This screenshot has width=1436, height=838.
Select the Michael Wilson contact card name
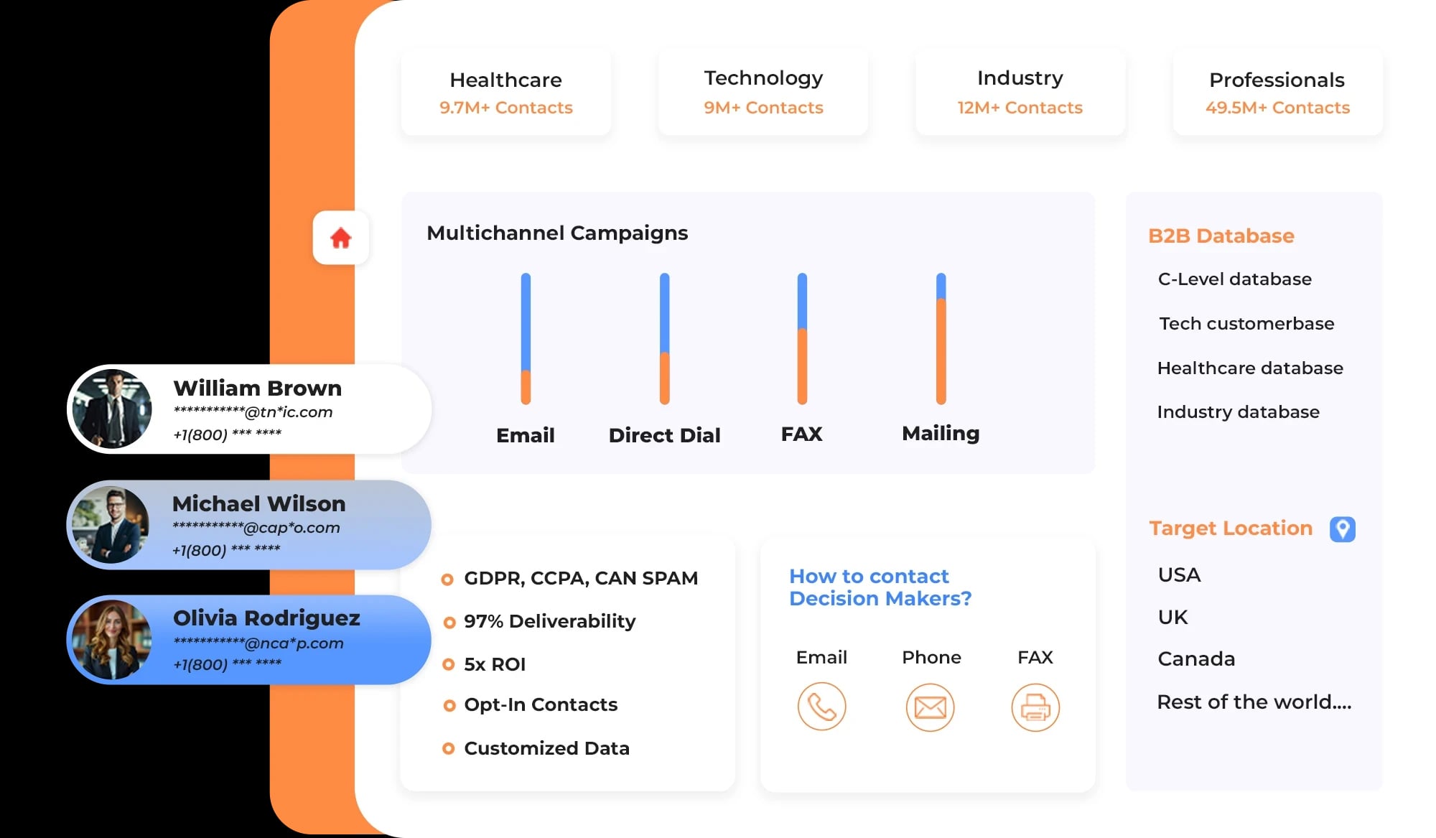tap(258, 504)
